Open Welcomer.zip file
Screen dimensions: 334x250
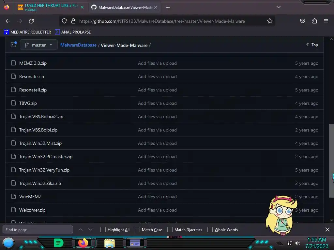coord(32,210)
